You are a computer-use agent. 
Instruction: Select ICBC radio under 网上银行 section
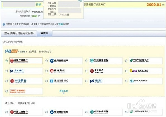[x=6, y=112]
